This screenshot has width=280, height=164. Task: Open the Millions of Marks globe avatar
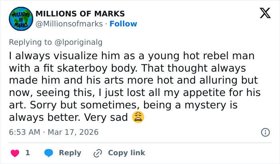point(21,19)
